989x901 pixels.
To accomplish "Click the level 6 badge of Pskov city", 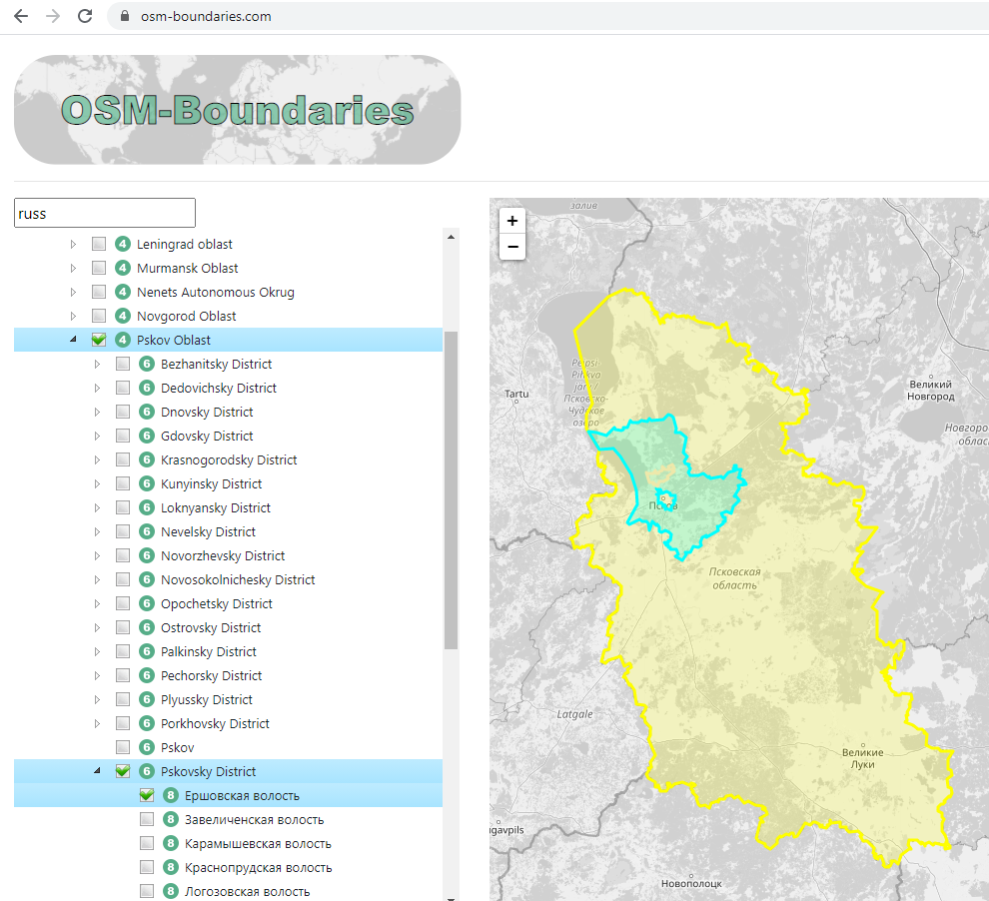I will click(x=146, y=747).
